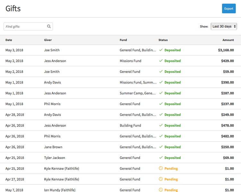This screenshot has height=192, width=241.
Task: Sort by the Date column header
Action: 9,40
